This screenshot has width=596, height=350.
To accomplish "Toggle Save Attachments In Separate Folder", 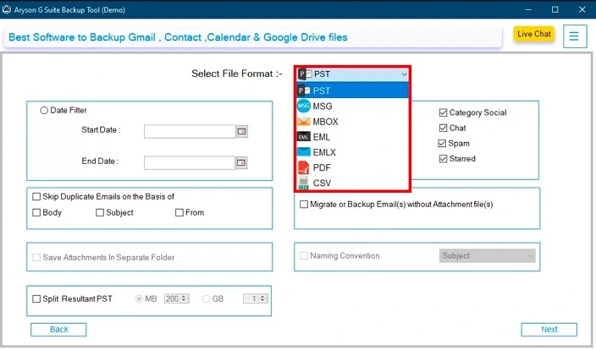I will coord(36,258).
